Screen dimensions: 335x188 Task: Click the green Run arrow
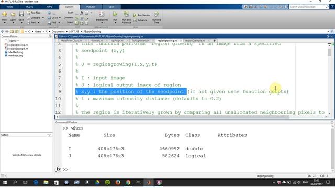tap(115, 14)
